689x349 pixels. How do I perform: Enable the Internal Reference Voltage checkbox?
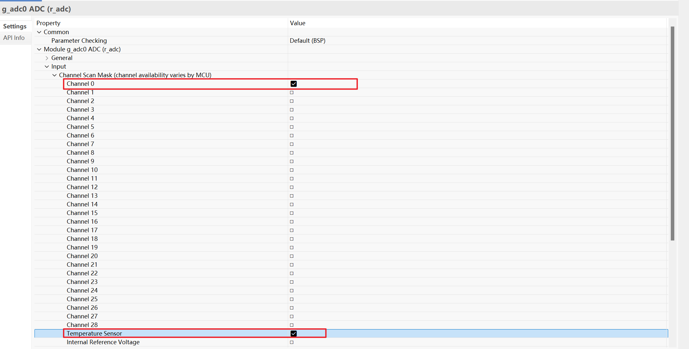pyautogui.click(x=292, y=342)
